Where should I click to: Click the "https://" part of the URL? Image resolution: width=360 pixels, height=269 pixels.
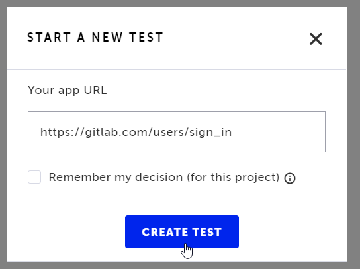[x=62, y=132]
